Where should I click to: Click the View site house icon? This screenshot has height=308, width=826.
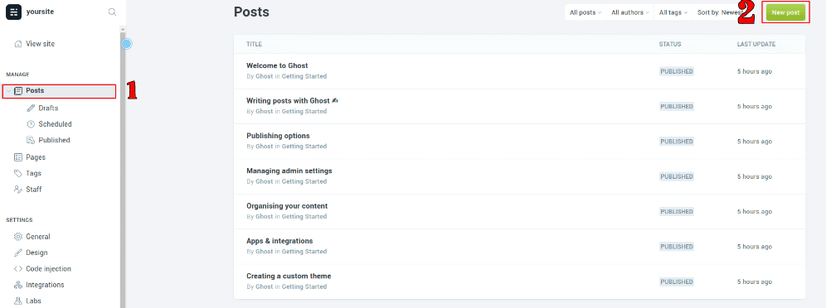[18, 44]
